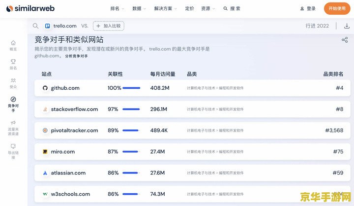The image size is (354, 206).
Task: Open the 排名 trophy sidebar item
Action: pos(13,65)
